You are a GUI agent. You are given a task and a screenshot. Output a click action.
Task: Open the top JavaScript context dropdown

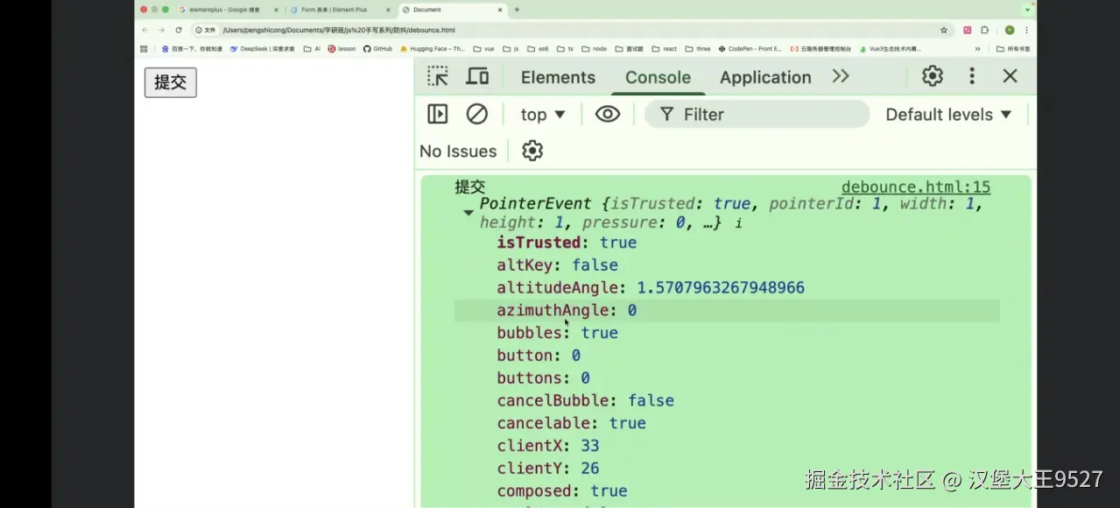[x=543, y=115]
